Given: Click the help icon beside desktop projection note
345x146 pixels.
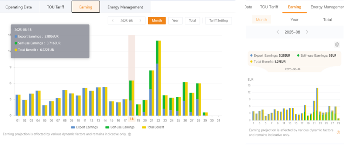Looking at the screenshot, I should [130, 134].
